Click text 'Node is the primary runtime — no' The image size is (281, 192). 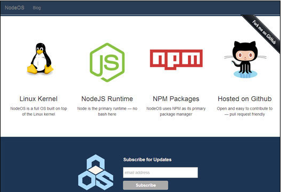(107, 108)
